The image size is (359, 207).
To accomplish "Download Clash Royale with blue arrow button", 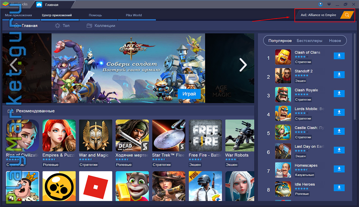I will tap(339, 93).
